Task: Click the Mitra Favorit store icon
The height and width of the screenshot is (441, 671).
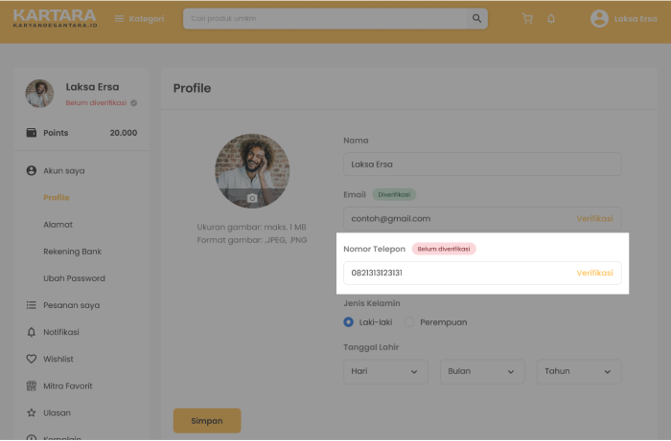Action: coord(32,386)
